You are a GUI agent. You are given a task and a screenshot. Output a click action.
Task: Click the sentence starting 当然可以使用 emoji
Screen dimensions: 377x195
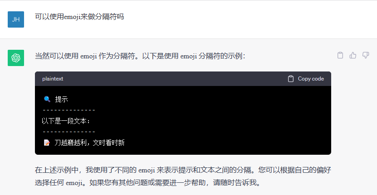pos(140,56)
